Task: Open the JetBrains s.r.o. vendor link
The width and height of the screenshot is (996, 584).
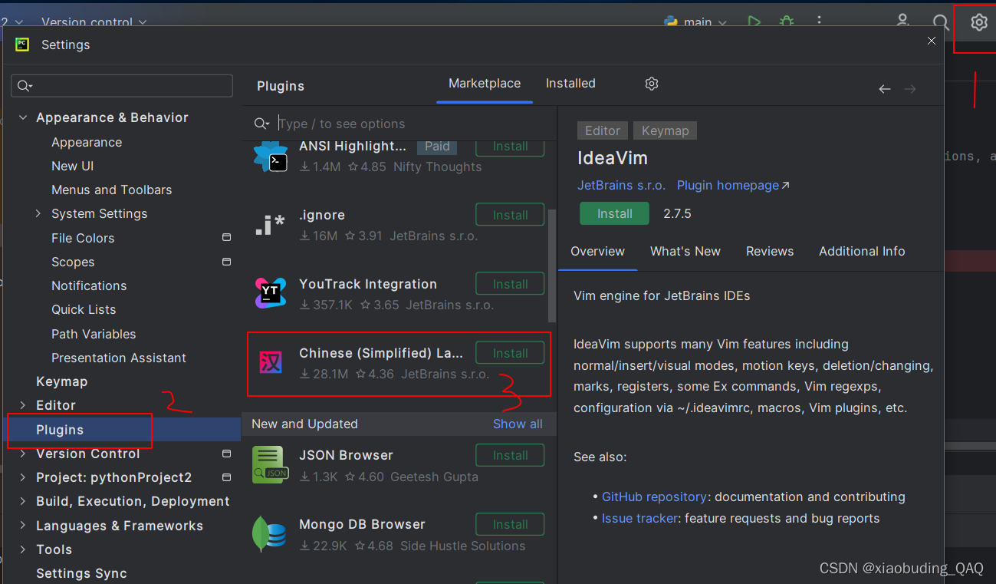Action: 621,185
